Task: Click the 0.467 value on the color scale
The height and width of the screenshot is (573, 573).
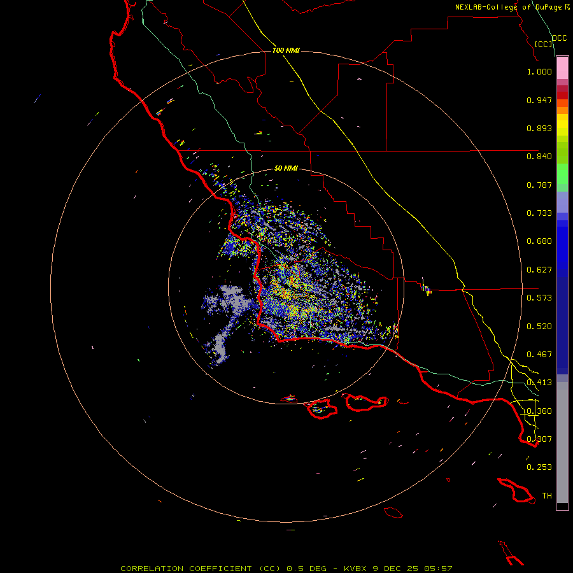Action: tap(539, 355)
